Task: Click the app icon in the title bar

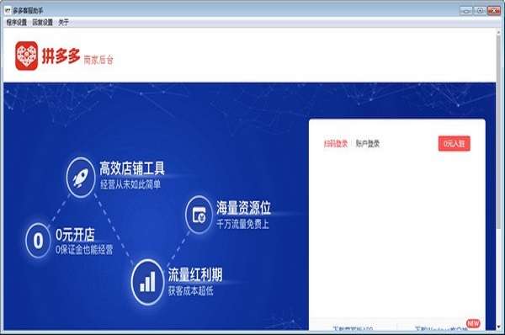Action: [8, 10]
